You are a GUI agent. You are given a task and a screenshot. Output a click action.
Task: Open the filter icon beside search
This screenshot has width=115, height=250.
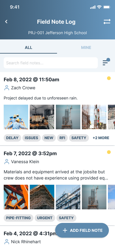106,62
